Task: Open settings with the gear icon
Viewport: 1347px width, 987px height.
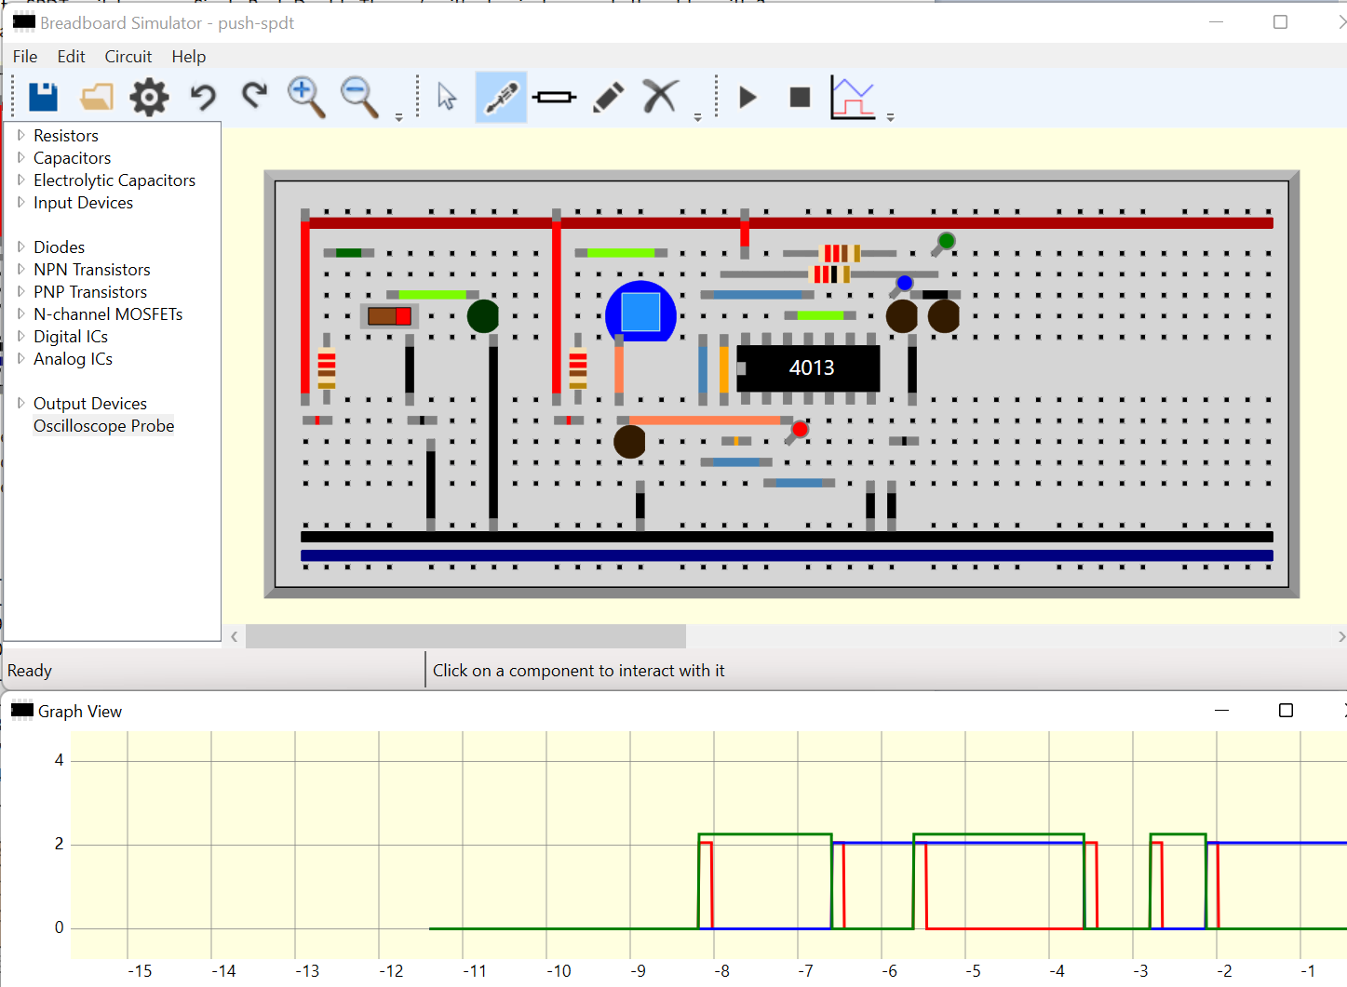Action: point(149,97)
